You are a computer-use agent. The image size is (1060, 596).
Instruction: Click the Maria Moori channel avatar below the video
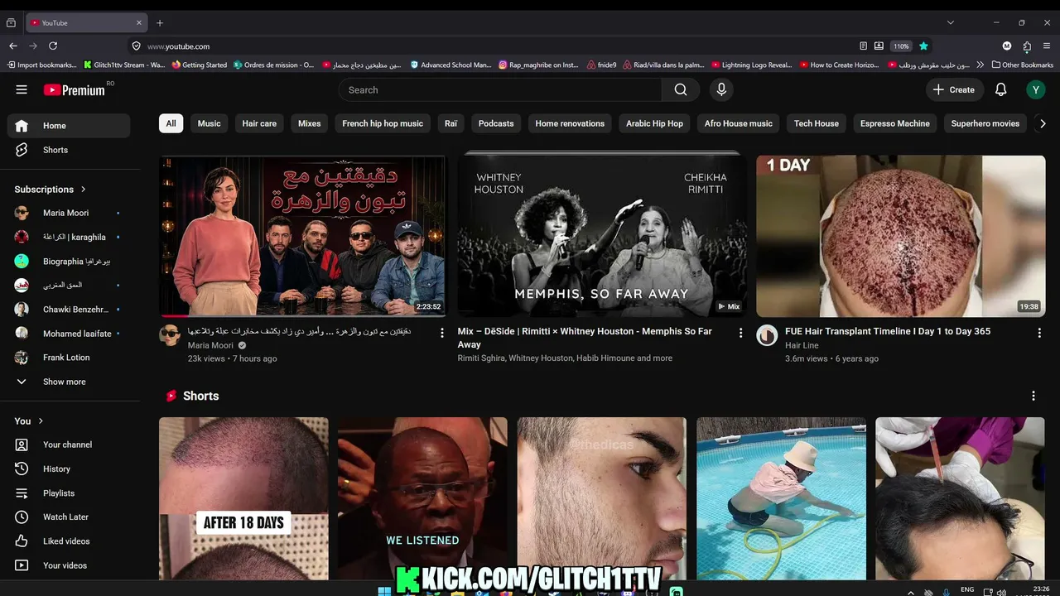click(x=170, y=335)
